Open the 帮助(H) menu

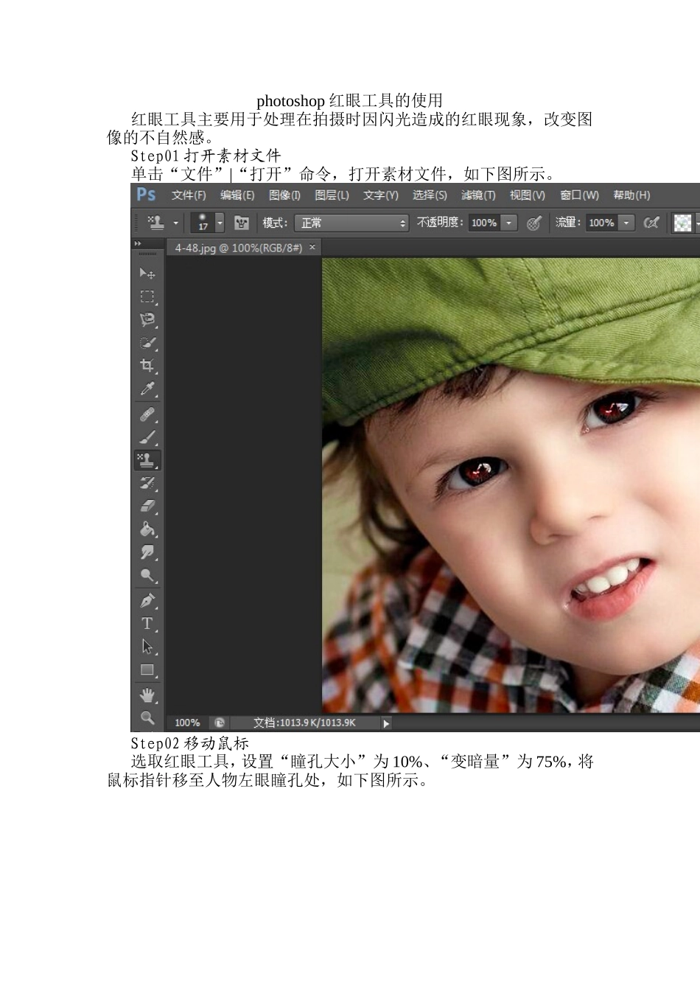(x=631, y=195)
